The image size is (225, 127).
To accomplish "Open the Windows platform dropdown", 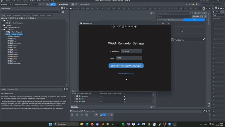I will coord(6,4).
